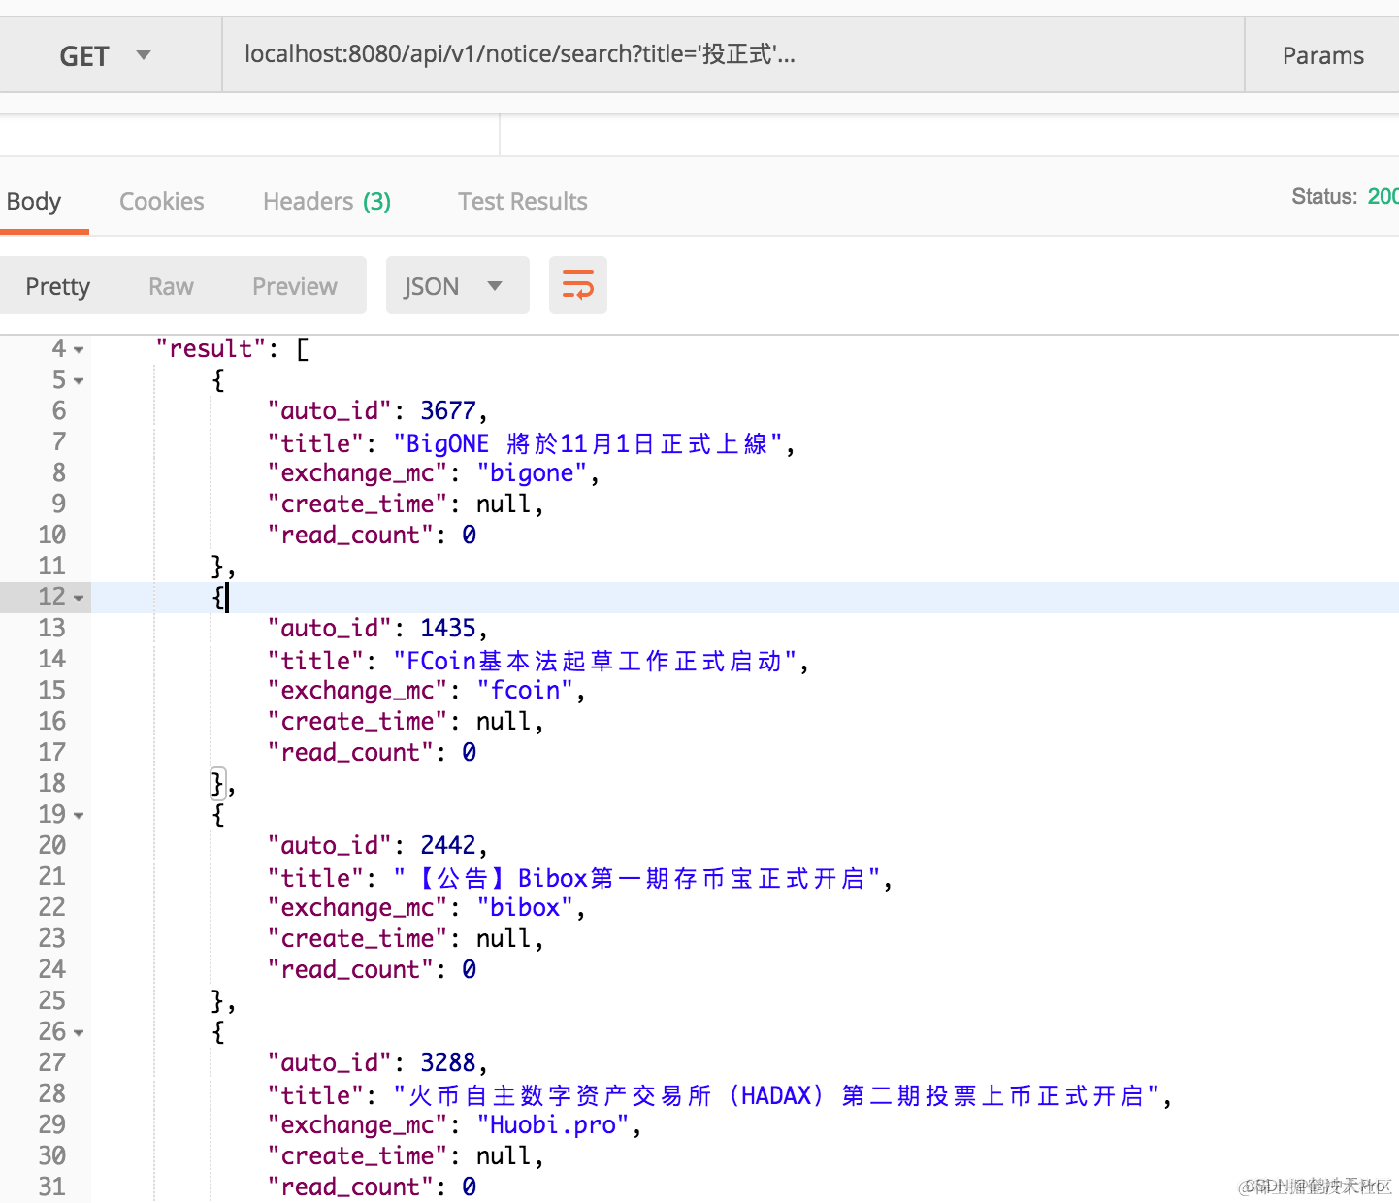Click the auto_id value 2442
This screenshot has width=1399, height=1203.
pos(447,846)
